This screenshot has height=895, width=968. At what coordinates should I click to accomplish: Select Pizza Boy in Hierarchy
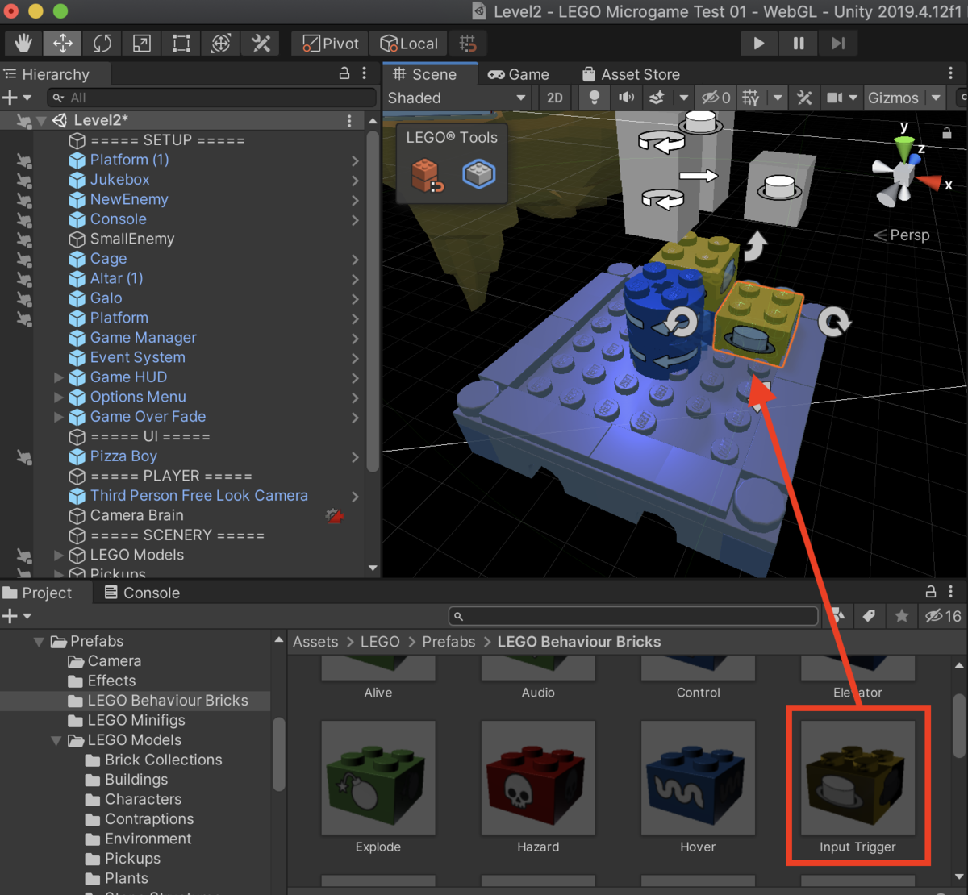[x=123, y=456]
